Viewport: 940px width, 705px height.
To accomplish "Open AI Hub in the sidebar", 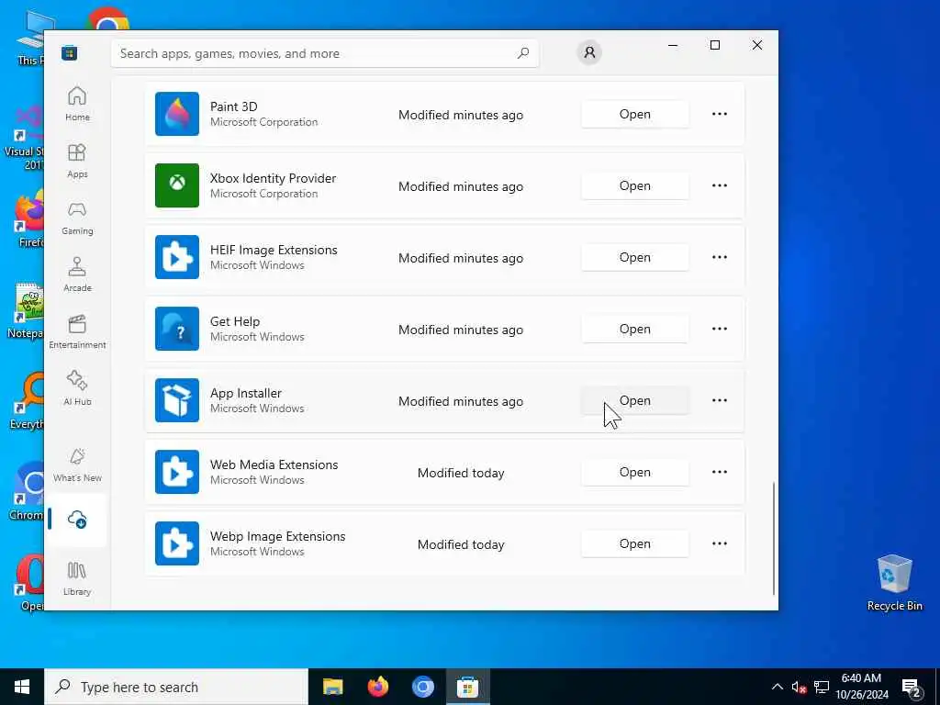I will click(x=77, y=388).
